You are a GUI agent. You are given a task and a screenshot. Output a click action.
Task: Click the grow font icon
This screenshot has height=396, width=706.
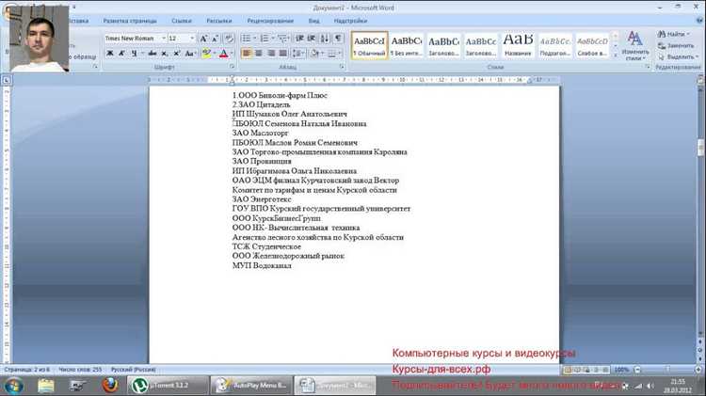pyautogui.click(x=203, y=39)
